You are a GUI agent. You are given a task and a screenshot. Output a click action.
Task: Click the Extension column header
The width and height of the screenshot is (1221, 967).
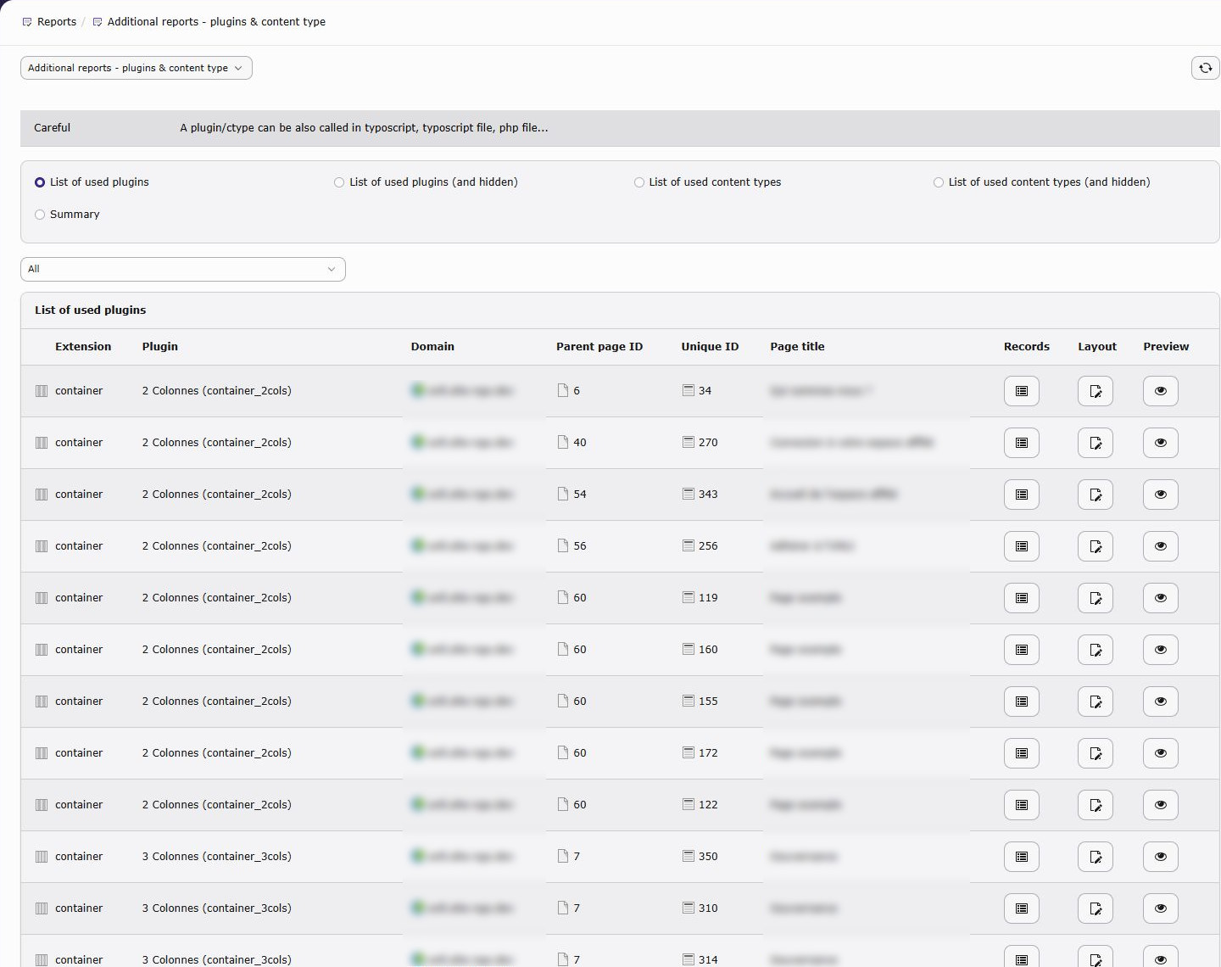(83, 347)
